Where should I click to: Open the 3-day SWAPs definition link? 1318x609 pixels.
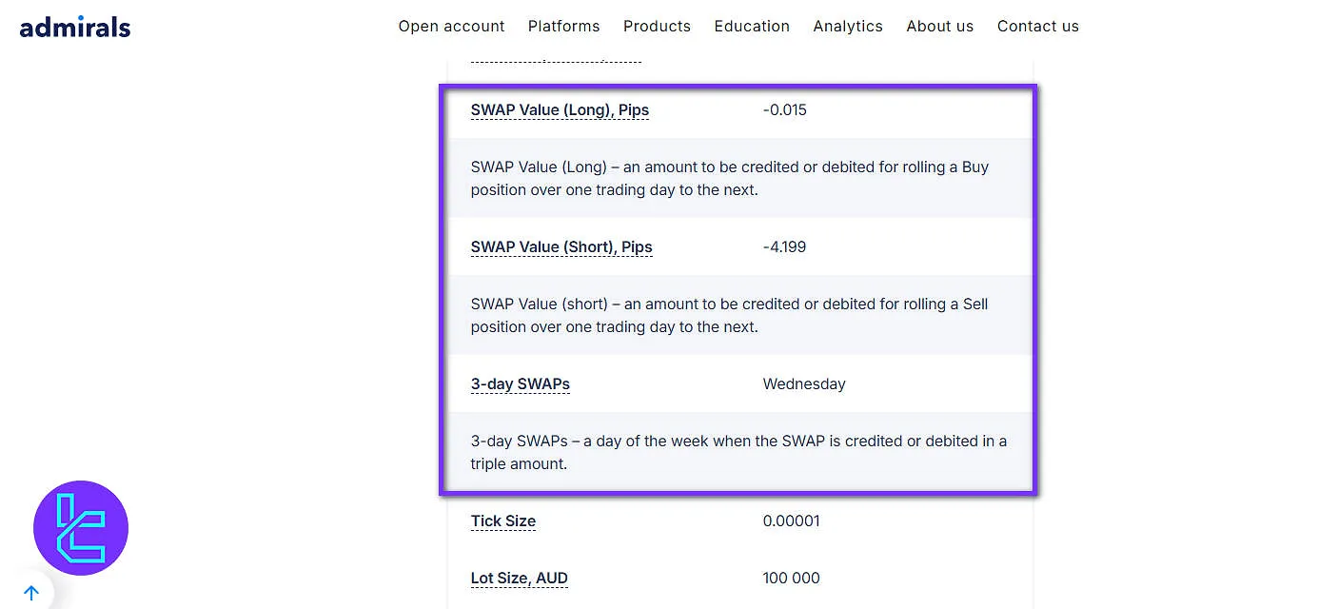[520, 383]
